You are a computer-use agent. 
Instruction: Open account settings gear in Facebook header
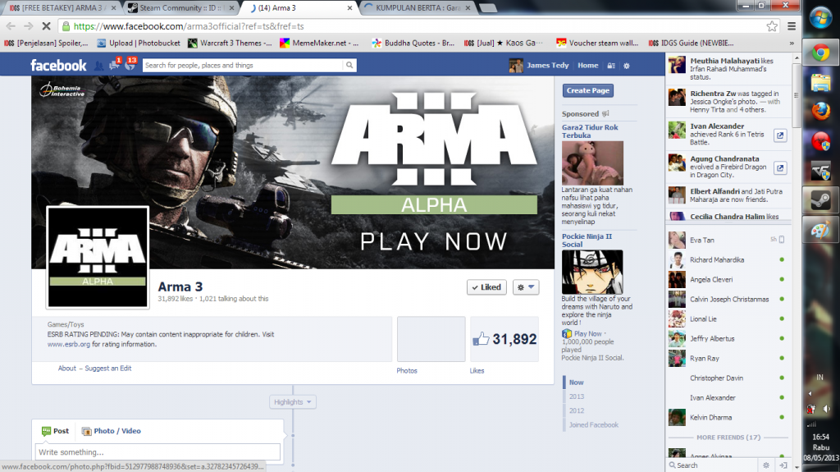point(626,66)
